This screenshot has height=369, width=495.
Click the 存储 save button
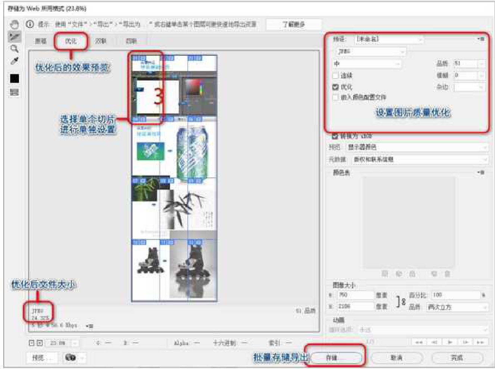336,358
